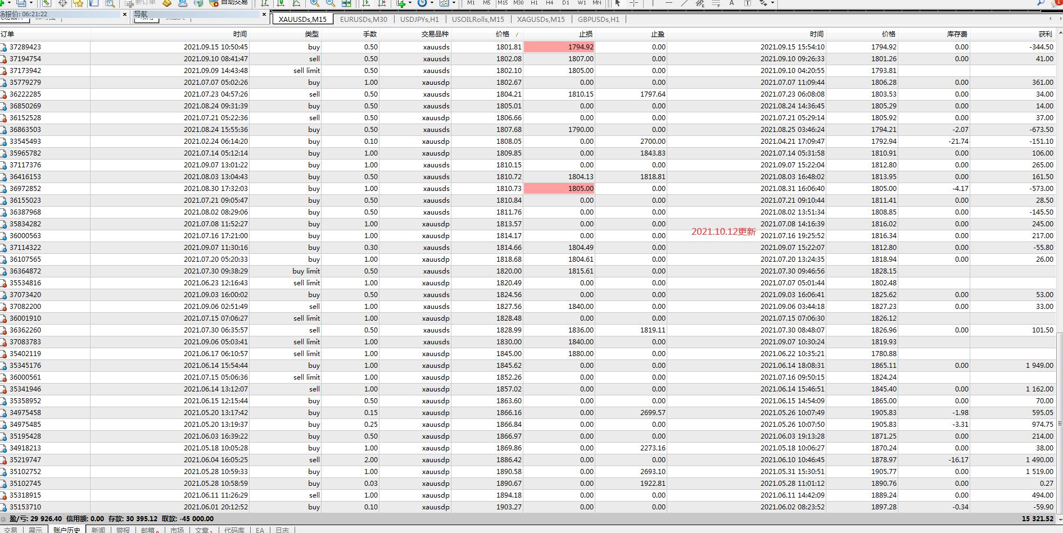Select the M15 timeframe
Screen dimensions: 1063x533
[503, 3]
